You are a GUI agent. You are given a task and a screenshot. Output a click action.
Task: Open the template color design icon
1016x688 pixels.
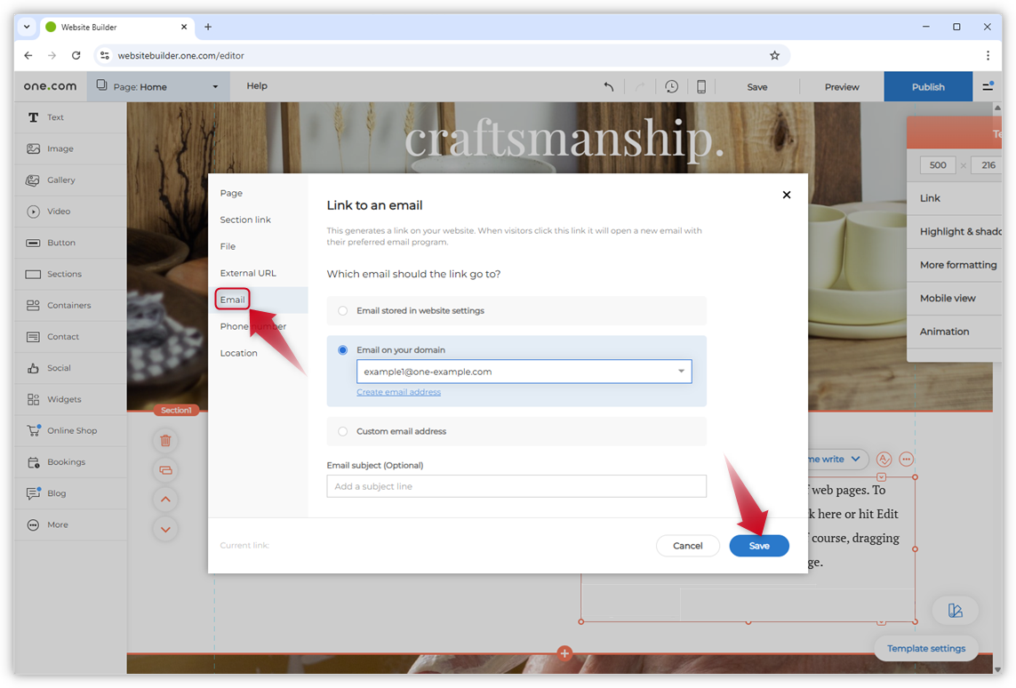point(956,611)
